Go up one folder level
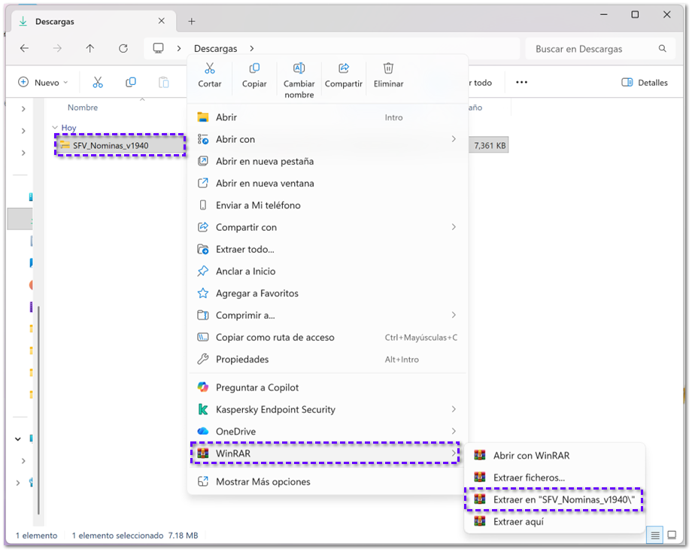This screenshot has width=692, height=552. (x=90, y=49)
